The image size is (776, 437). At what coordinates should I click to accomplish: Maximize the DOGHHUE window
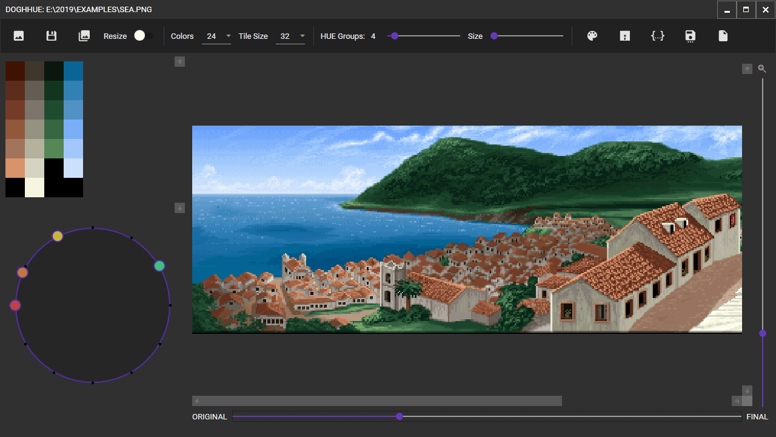click(x=746, y=10)
